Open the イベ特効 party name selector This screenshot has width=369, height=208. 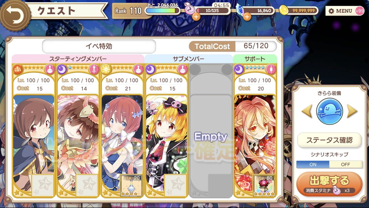pos(99,46)
